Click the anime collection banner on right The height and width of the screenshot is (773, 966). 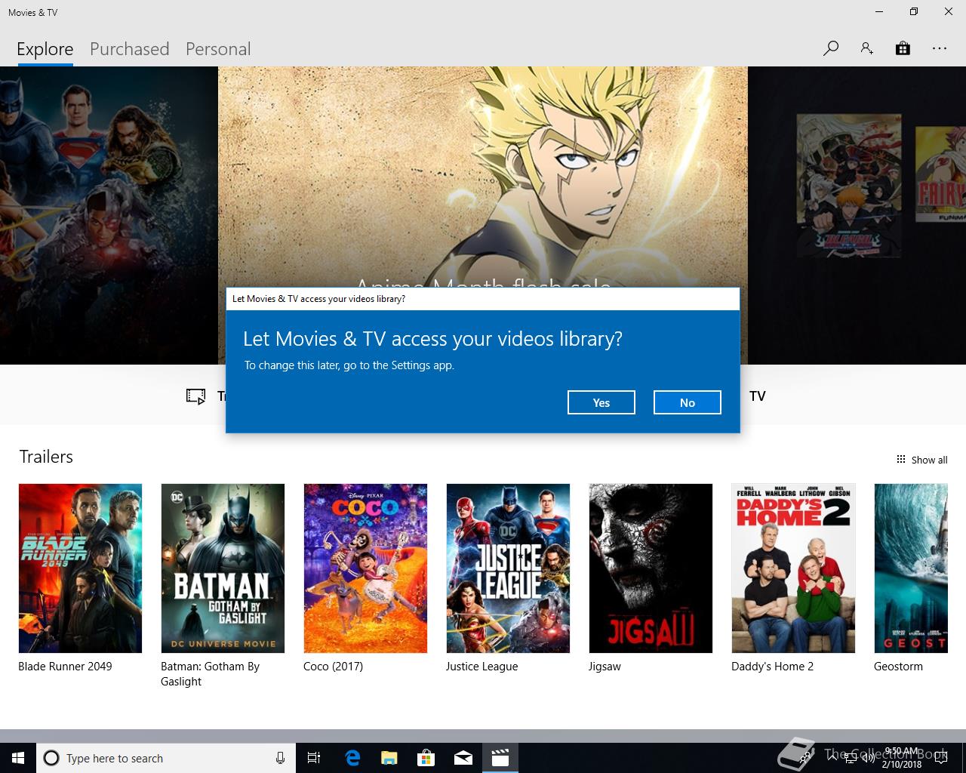click(857, 215)
